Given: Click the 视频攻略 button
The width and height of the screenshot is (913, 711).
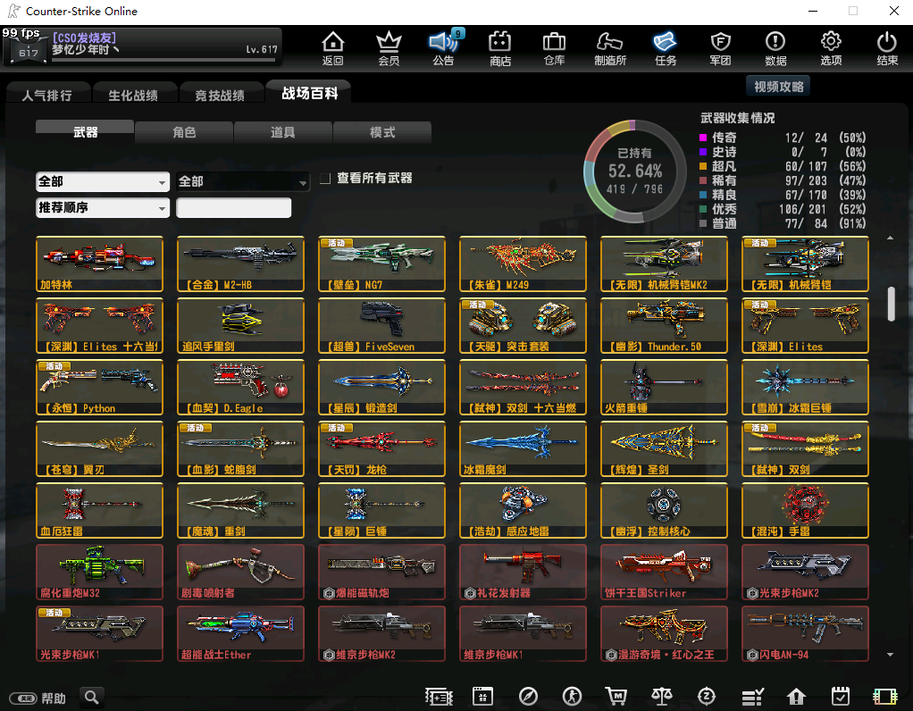Looking at the screenshot, I should click(778, 87).
